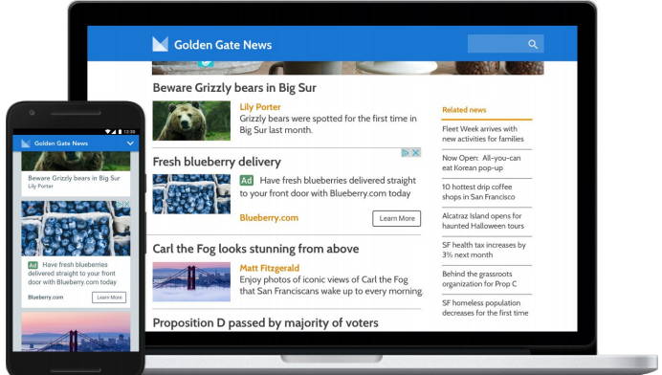Click the search magnifier icon
Image resolution: width=662 pixels, height=375 pixels.
pos(533,44)
